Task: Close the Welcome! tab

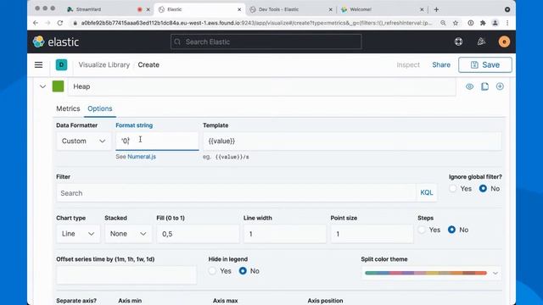Action: tap(422, 9)
